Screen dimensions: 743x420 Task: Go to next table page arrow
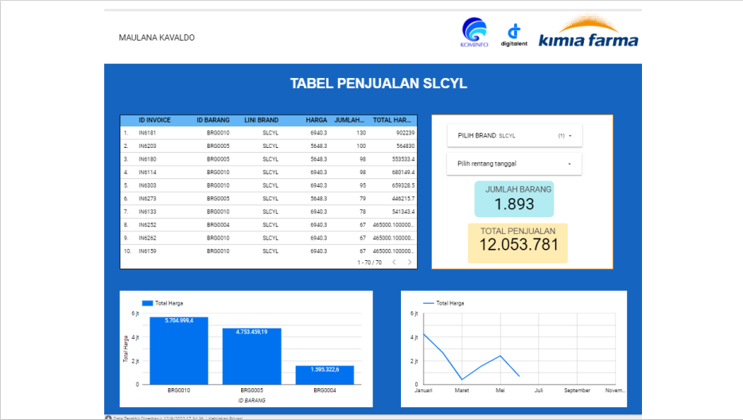coord(410,262)
